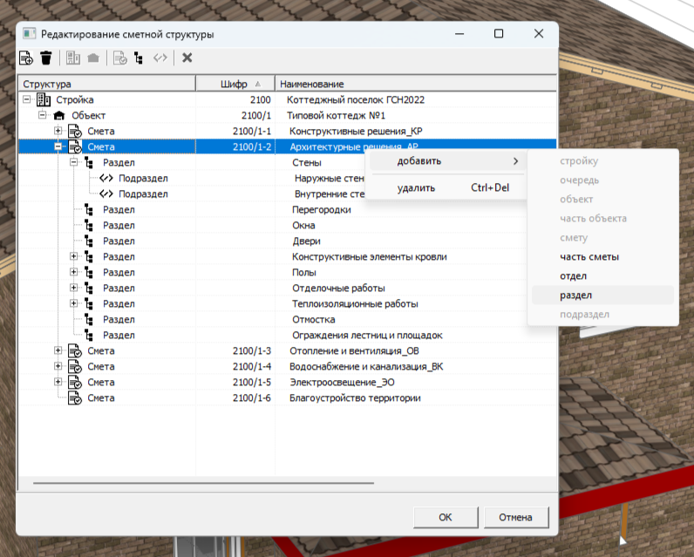
Task: Click the Смета icon for 2100/1-6
Action: 75,398
